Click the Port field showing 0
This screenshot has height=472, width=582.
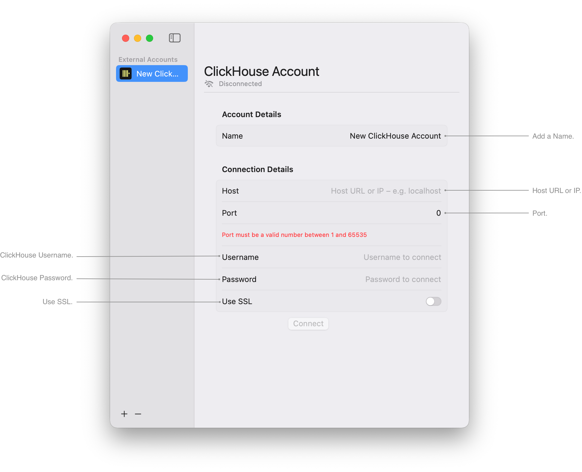pos(438,213)
